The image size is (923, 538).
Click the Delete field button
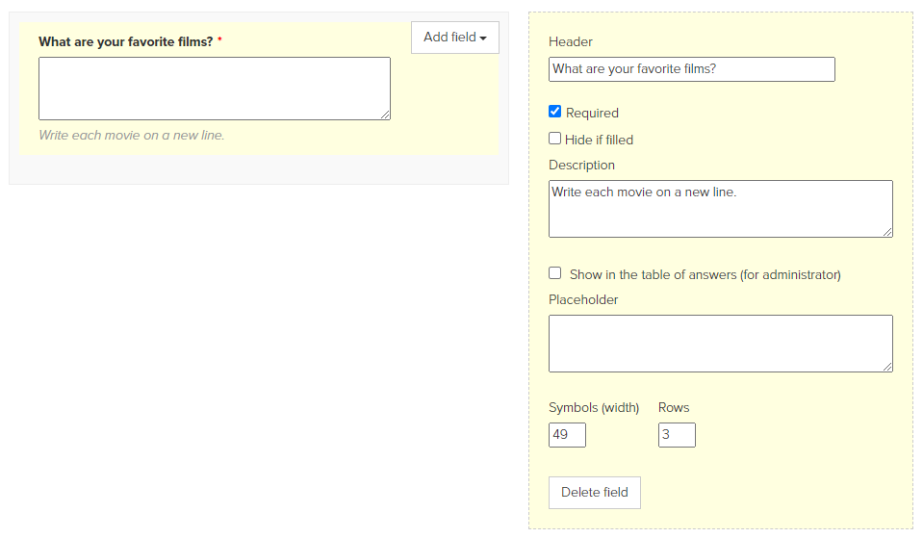tap(595, 493)
